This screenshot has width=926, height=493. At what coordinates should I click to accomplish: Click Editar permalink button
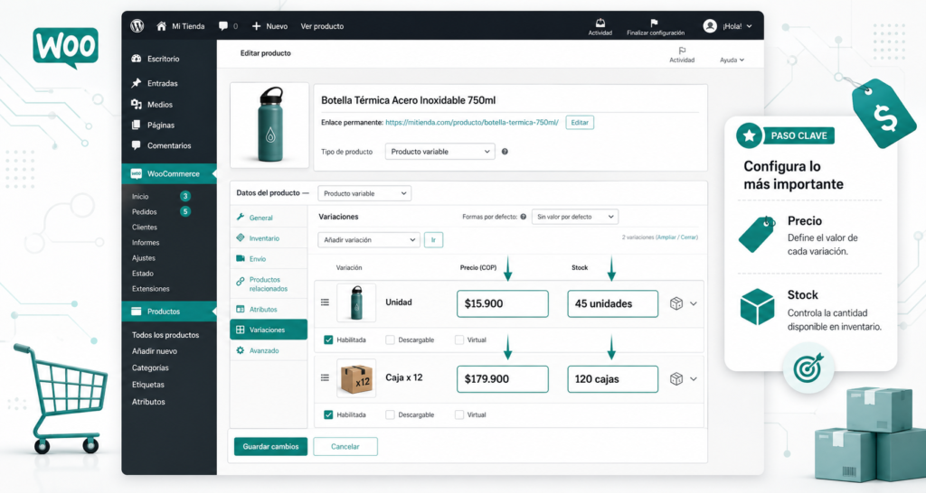point(580,123)
